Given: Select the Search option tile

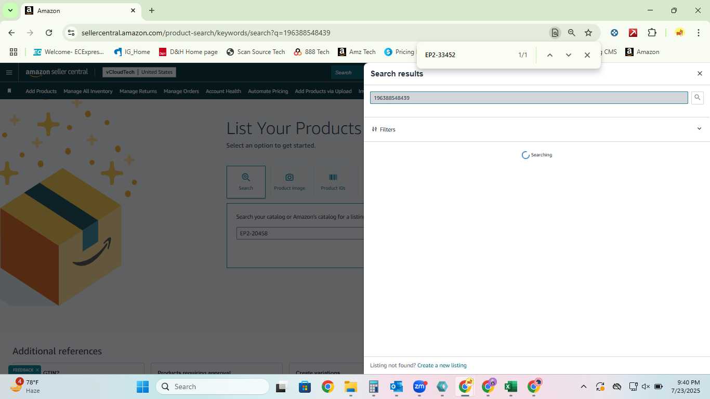Looking at the screenshot, I should [x=246, y=182].
